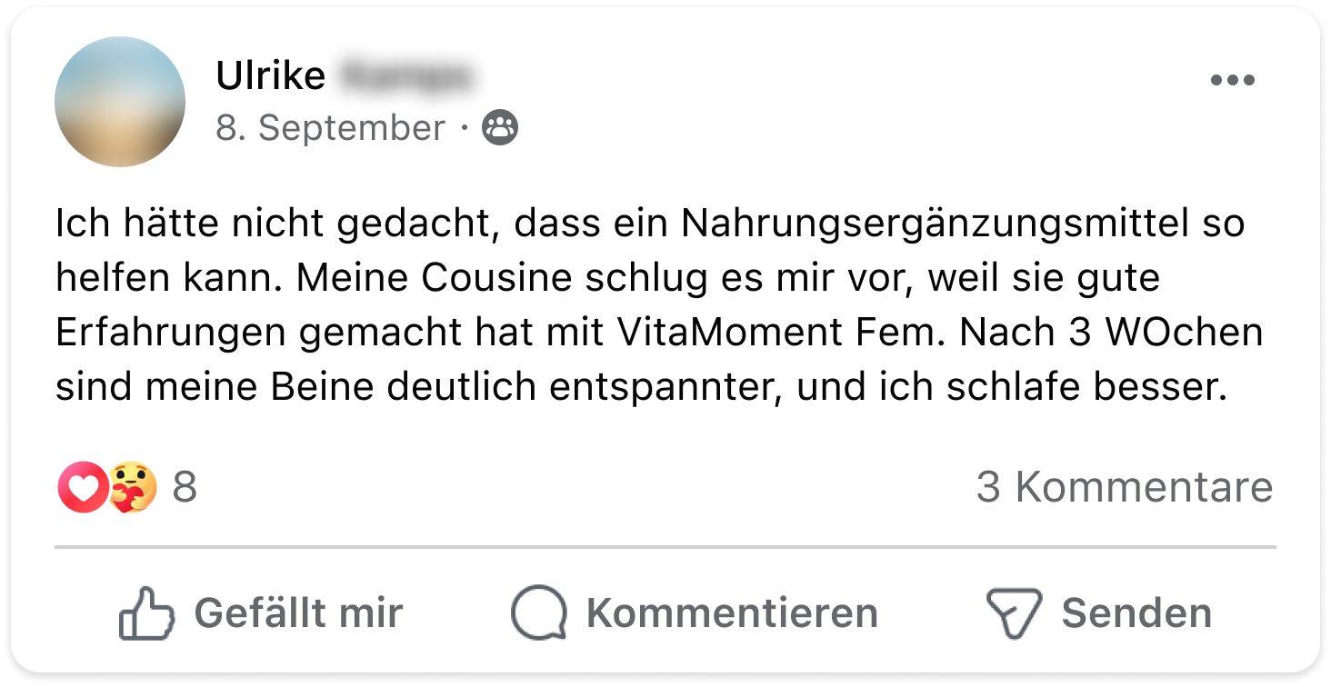
Task: Click the care hug emoji reaction
Action: [133, 488]
